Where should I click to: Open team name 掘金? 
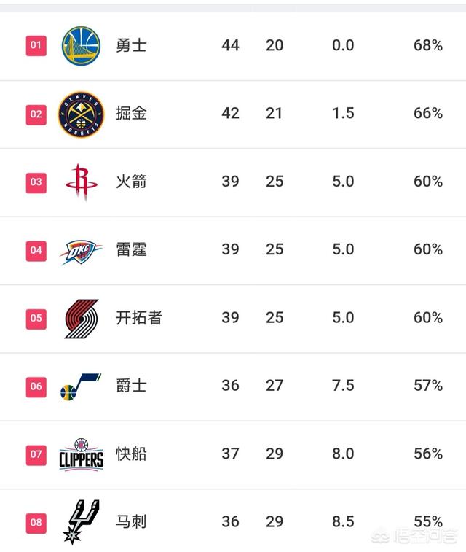coord(131,113)
